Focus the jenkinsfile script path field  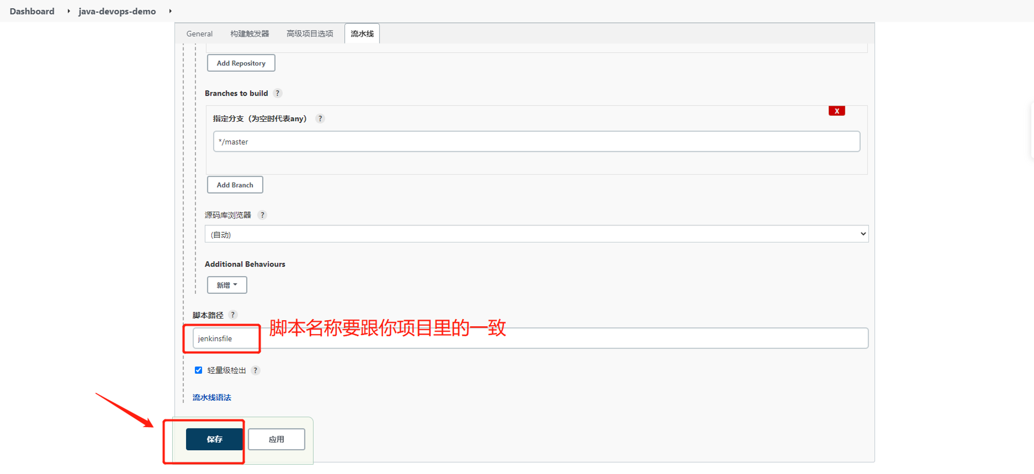click(x=530, y=338)
